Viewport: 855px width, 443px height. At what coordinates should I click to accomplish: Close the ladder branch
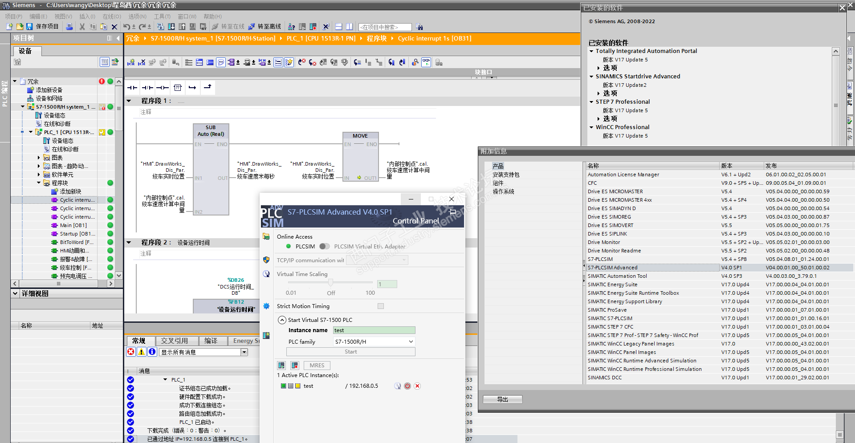pyautogui.click(x=208, y=88)
